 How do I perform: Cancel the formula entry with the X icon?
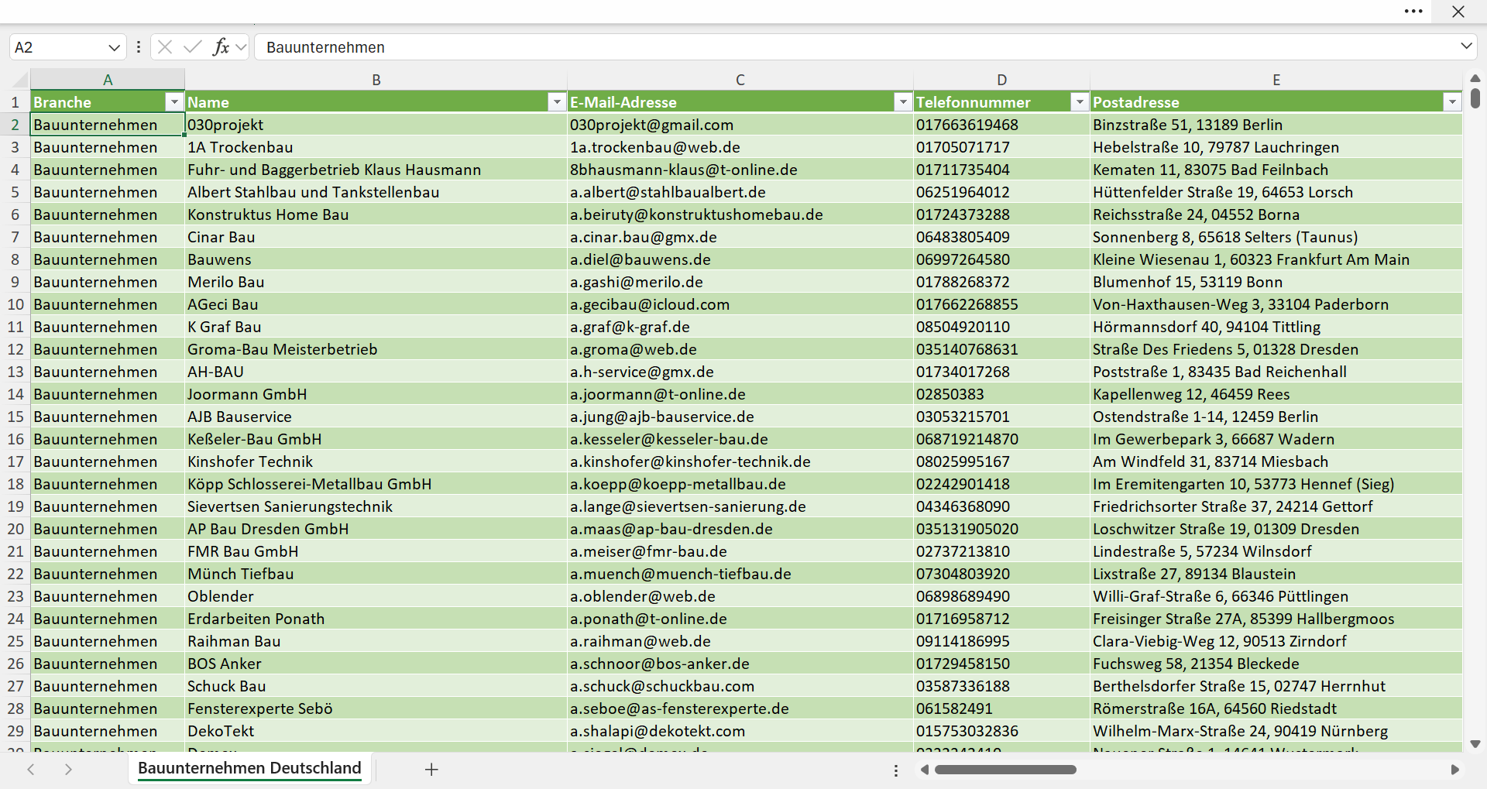pyautogui.click(x=164, y=47)
